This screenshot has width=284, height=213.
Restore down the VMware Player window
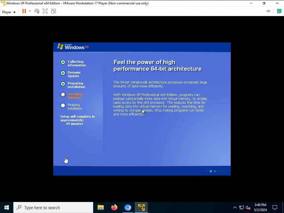[x=264, y=3]
